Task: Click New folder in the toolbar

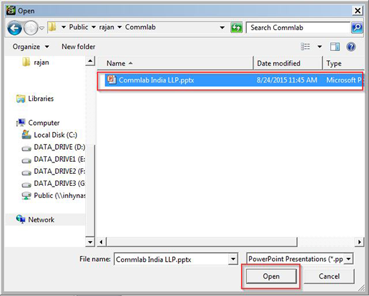Action: click(78, 46)
